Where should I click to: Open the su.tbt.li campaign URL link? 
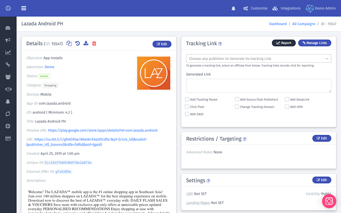coord(87,142)
